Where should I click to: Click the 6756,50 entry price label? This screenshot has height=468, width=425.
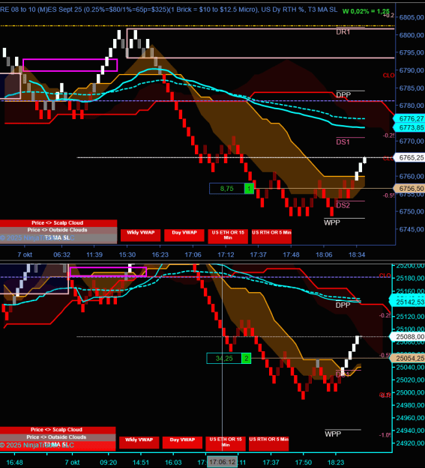pyautogui.click(x=410, y=189)
